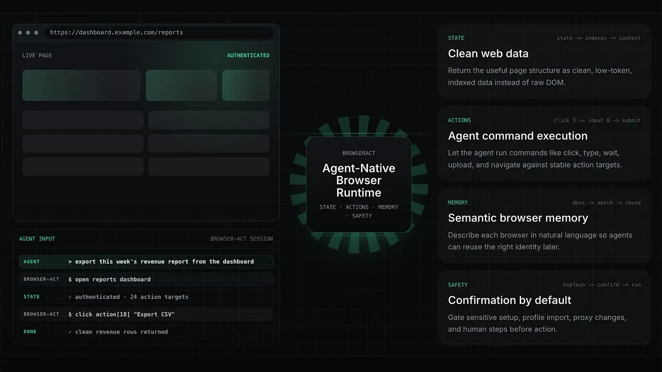
Task: Click the "click 3 -> input 8 -> submit" text
Action: coord(597,120)
